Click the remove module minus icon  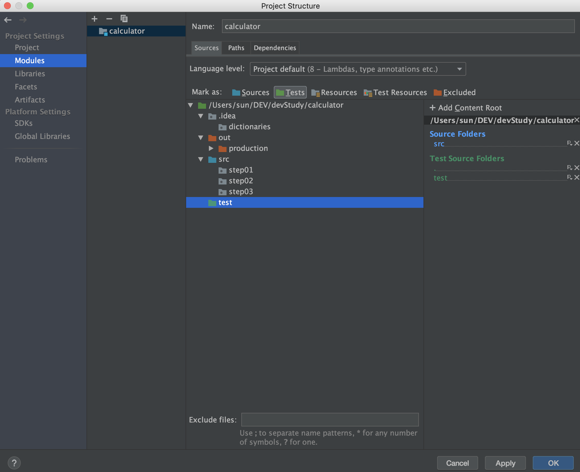pyautogui.click(x=109, y=19)
